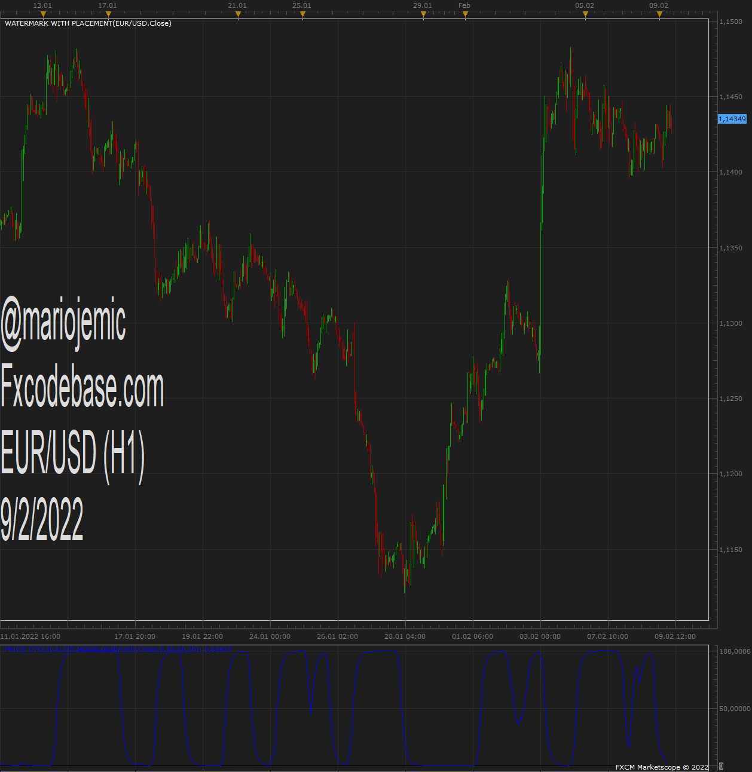The height and width of the screenshot is (772, 752).
Task: Click the 1,1300 price axis label
Action: click(730, 323)
